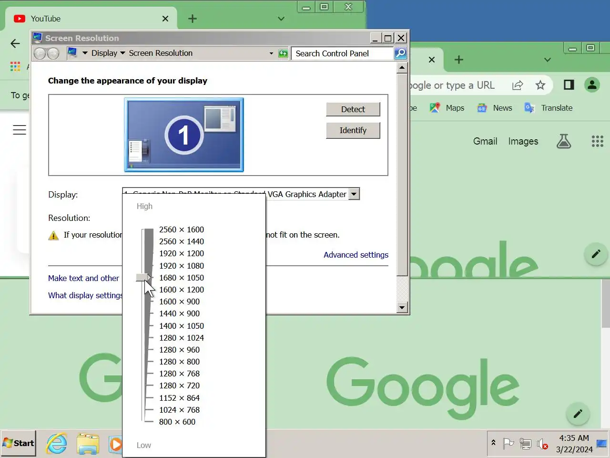Click the address bar refresh icon
The width and height of the screenshot is (610, 458).
click(x=283, y=53)
